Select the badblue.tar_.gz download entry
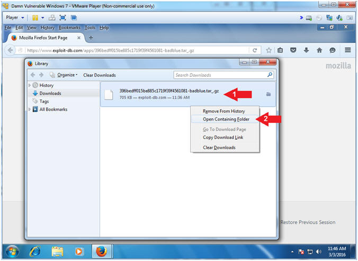 click(188, 94)
